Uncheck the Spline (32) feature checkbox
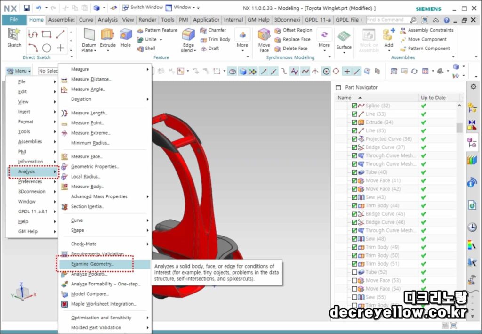The height and width of the screenshot is (334, 482). pyautogui.click(x=354, y=106)
